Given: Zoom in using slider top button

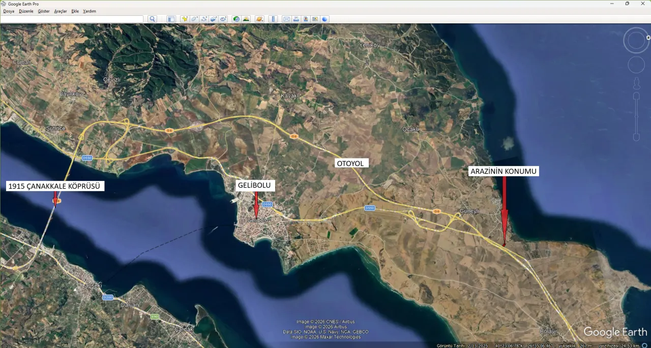Looking at the screenshot, I should click(636, 96).
